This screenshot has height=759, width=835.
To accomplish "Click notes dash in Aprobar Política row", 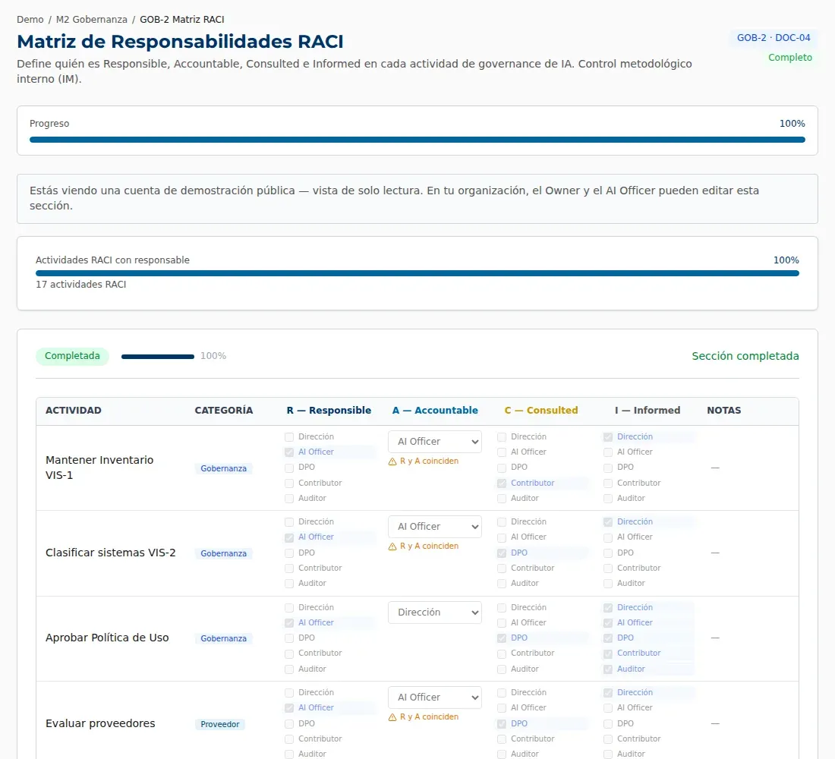I will (x=715, y=638).
